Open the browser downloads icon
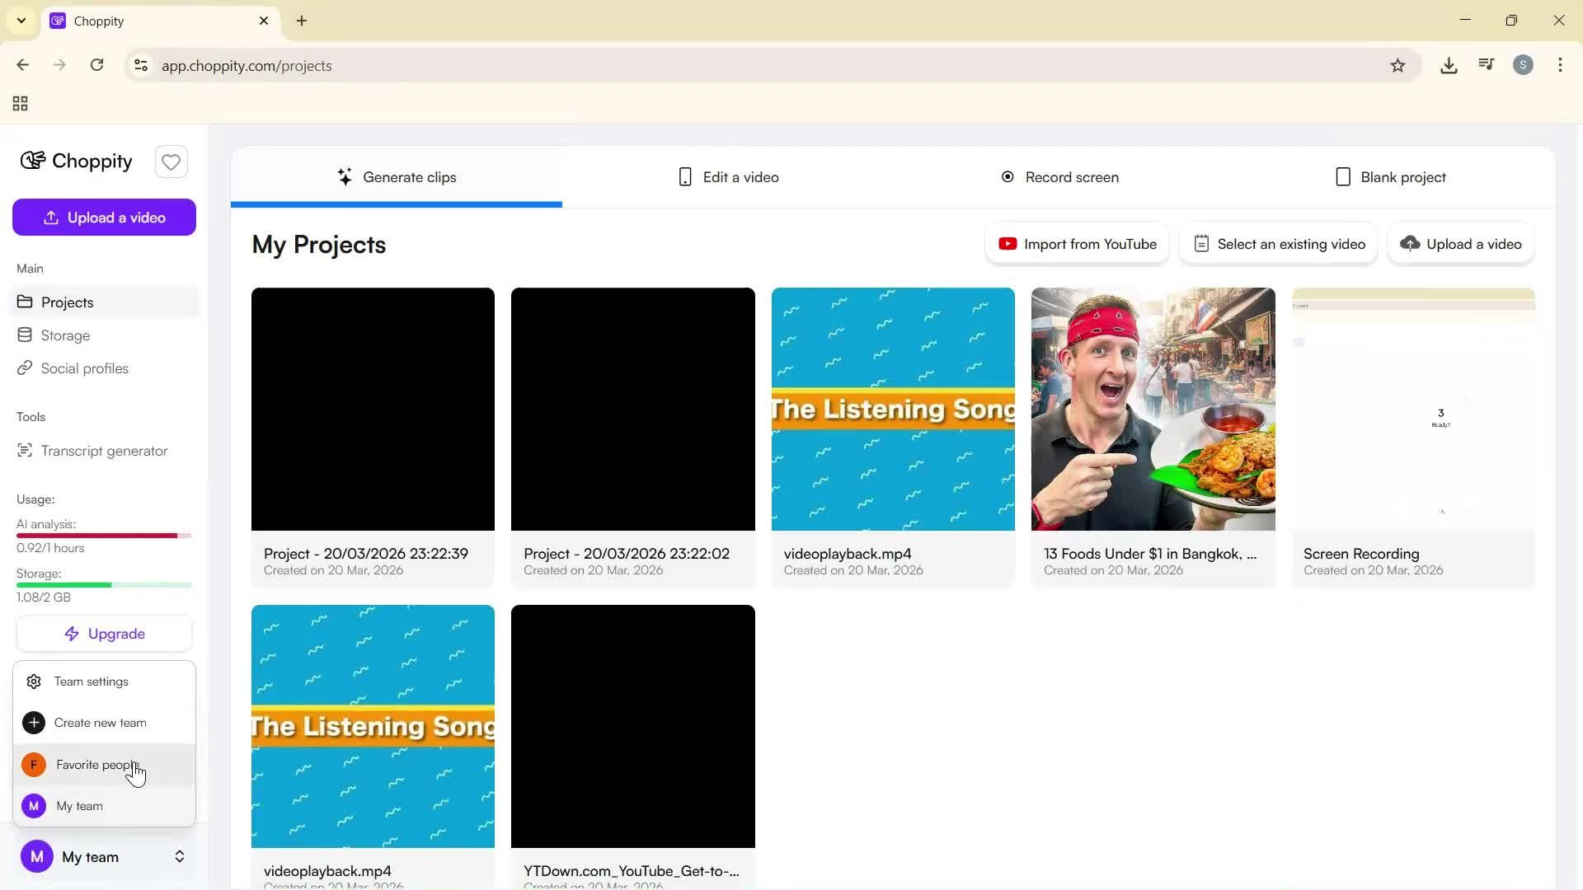This screenshot has height=890, width=1583. click(1449, 65)
